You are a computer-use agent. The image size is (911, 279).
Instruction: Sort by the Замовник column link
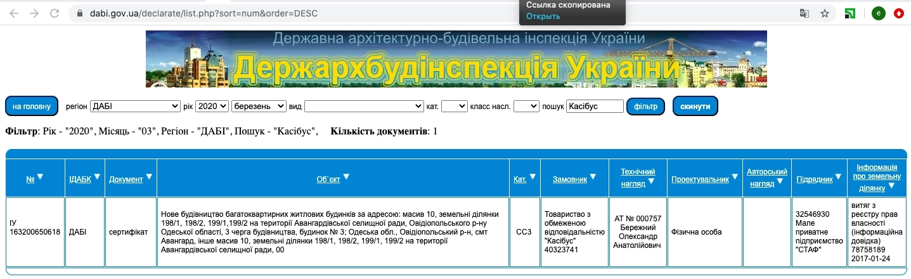[x=570, y=179]
